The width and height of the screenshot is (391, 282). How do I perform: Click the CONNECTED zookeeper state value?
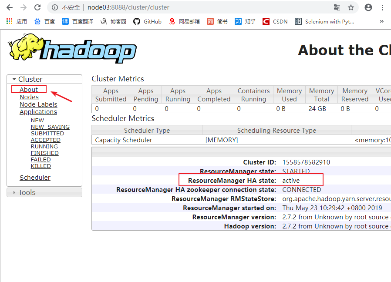[302, 190]
